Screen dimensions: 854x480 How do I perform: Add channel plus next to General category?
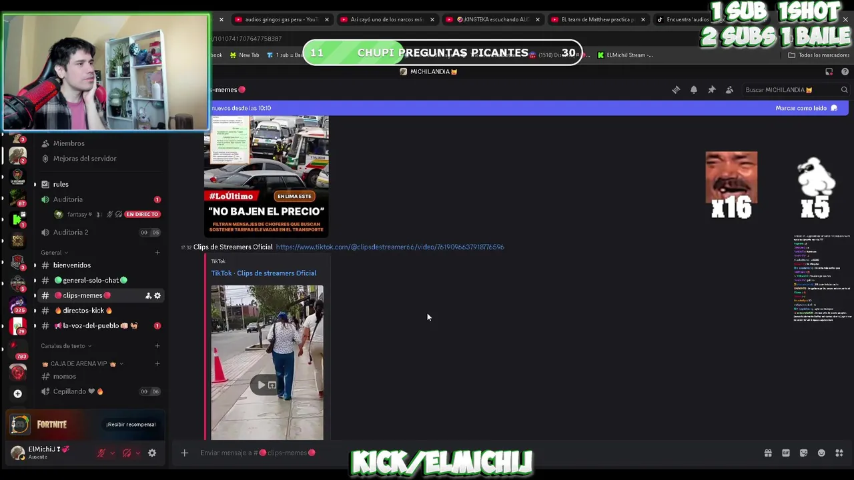(x=157, y=253)
